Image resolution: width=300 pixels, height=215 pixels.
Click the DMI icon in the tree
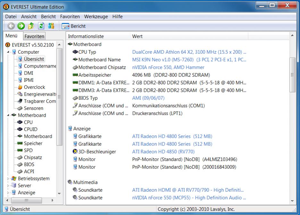pyautogui.click(x=20, y=73)
